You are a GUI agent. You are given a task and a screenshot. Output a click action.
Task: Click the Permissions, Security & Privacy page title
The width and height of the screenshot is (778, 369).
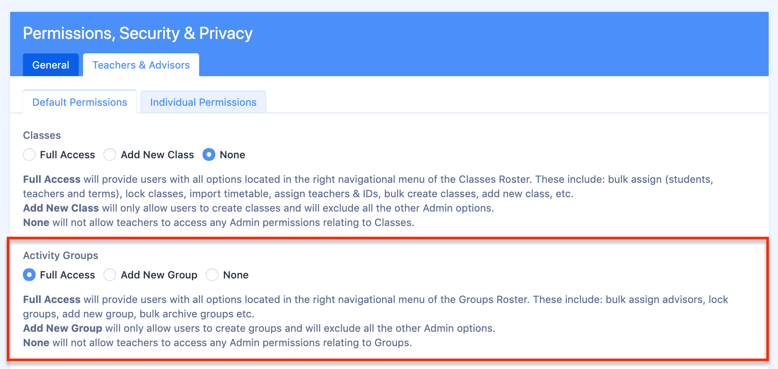[x=138, y=33]
